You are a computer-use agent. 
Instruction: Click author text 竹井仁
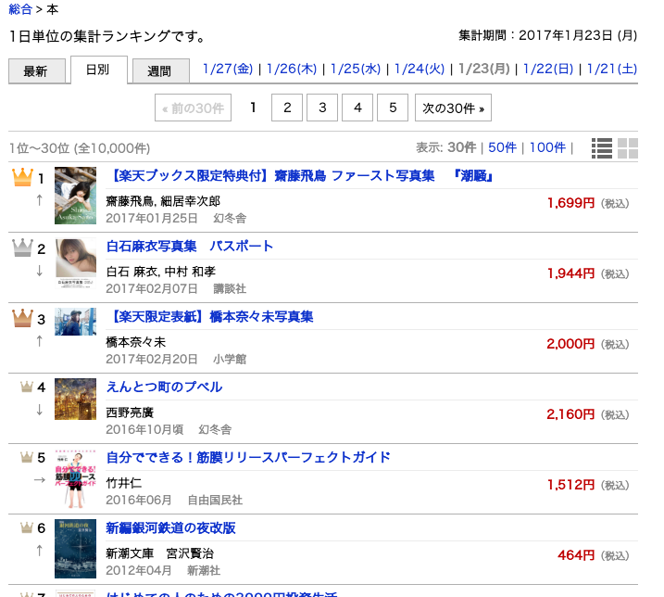pos(124,483)
